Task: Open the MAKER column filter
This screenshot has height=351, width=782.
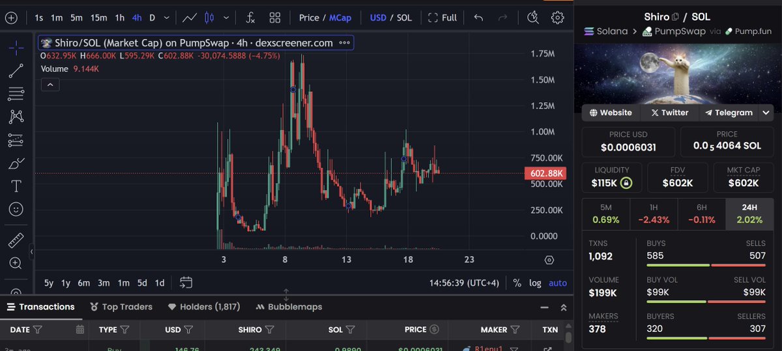Action: coord(515,330)
